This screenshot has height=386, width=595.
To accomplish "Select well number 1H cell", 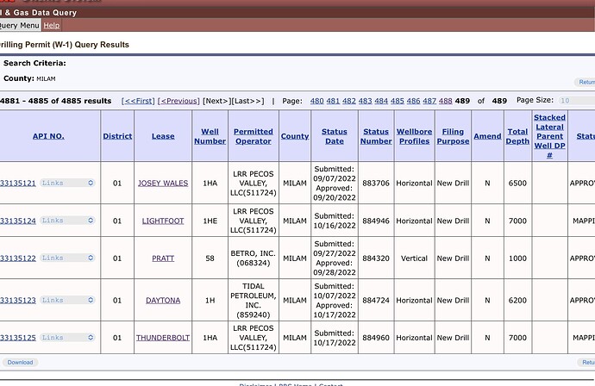I will (x=210, y=301).
